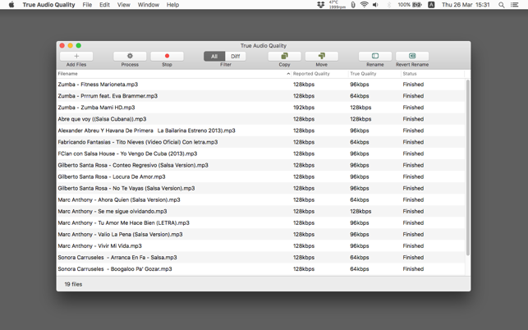Switch the filter to Diff
The width and height of the screenshot is (528, 330).
(236, 57)
